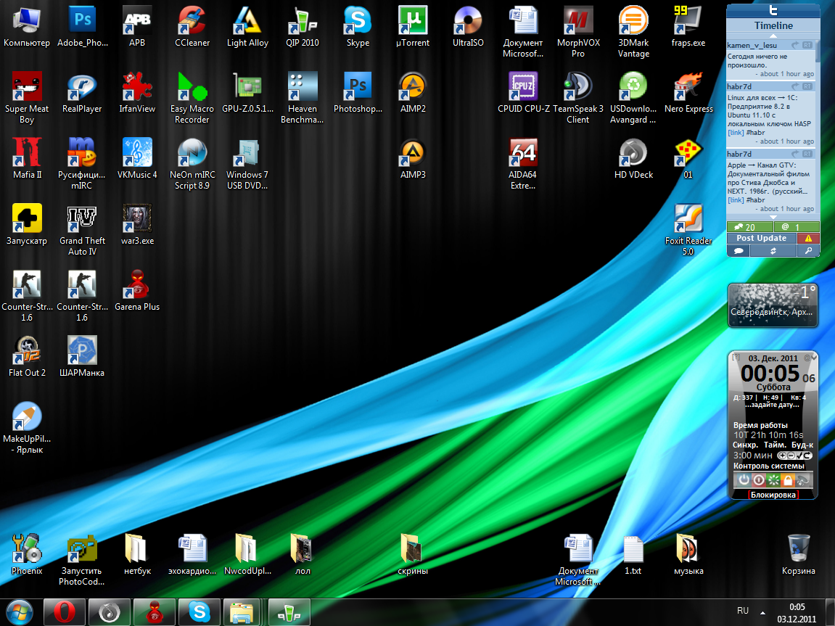Open search in the Twitter gadget
Image resolution: width=835 pixels, height=626 pixels.
tap(808, 251)
